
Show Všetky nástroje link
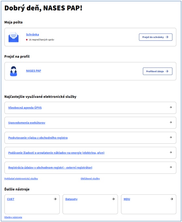tap(13, 217)
